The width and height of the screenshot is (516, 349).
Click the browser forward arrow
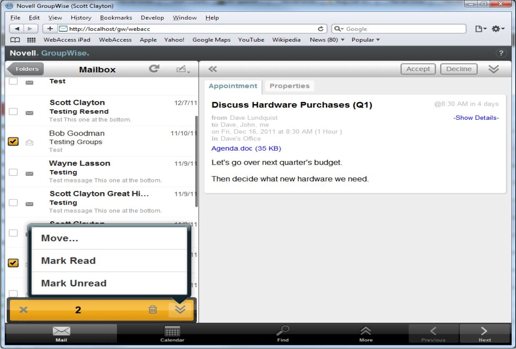31,29
